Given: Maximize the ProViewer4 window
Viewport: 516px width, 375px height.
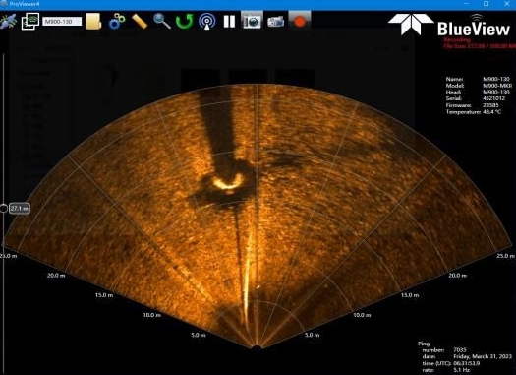Looking at the screenshot, I should tap(487, 4).
